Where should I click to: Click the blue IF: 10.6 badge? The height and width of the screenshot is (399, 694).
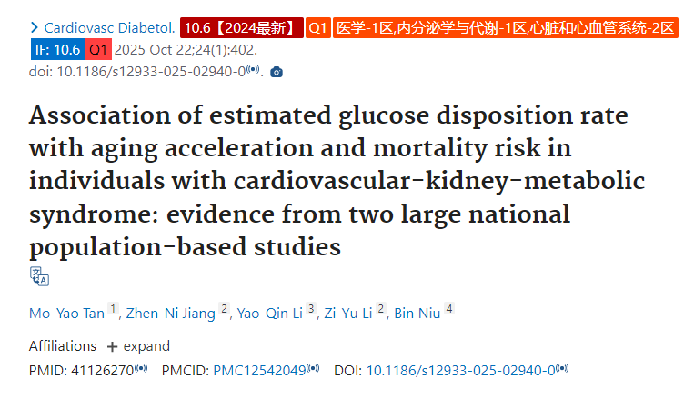(57, 50)
